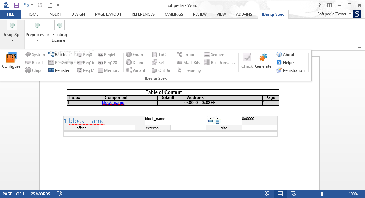Collapse the ribbon with the chevron
Screen dimensions: 365x198
[360, 47]
